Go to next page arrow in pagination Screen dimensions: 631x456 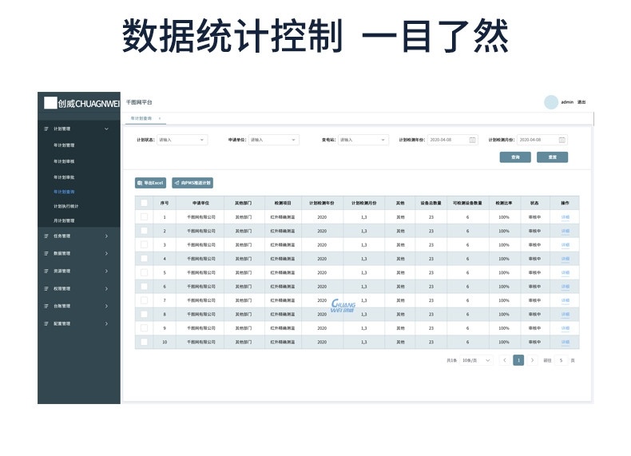532,360
